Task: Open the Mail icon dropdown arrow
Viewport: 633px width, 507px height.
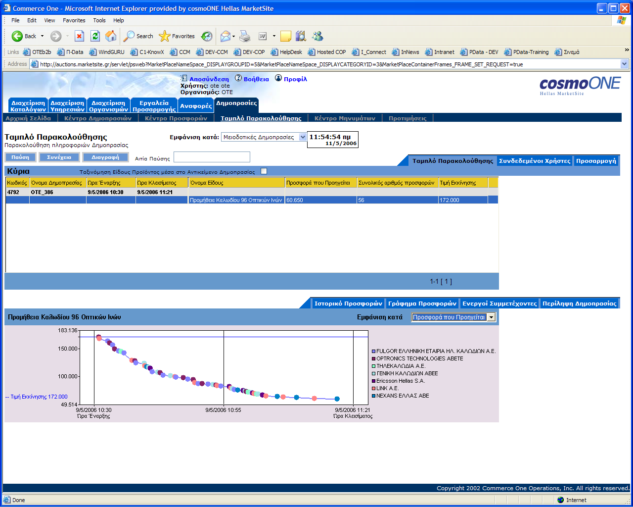Action: click(233, 36)
